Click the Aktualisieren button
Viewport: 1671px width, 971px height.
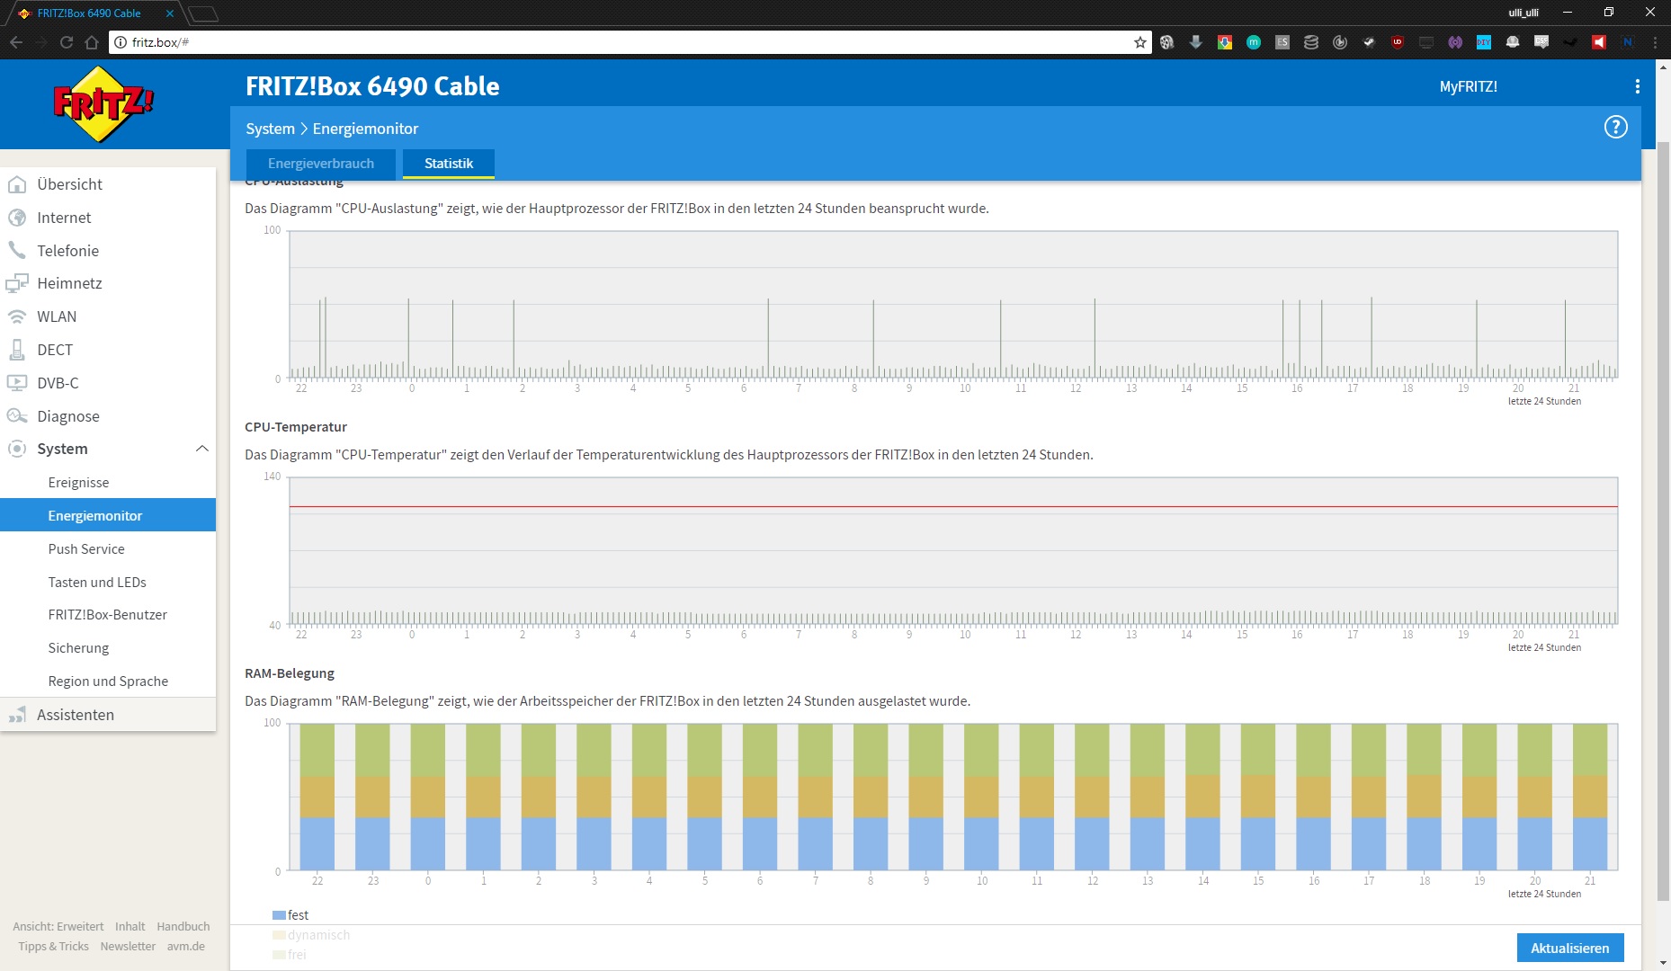(1569, 948)
